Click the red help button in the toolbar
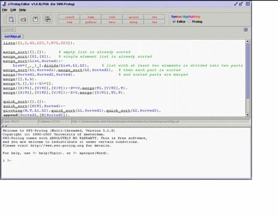This screenshot has width=278, height=217. click(70, 22)
